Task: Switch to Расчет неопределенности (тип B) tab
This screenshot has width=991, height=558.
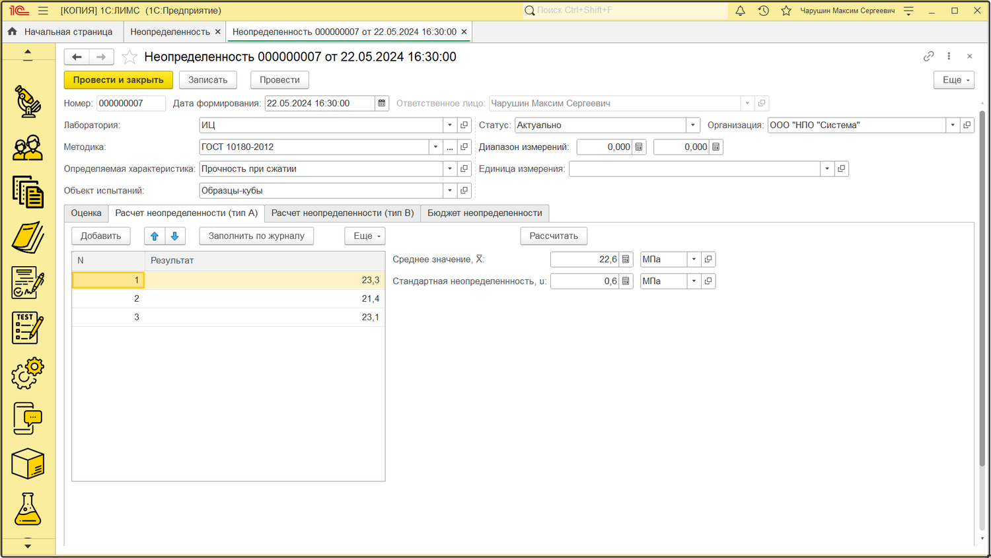Action: coord(342,213)
